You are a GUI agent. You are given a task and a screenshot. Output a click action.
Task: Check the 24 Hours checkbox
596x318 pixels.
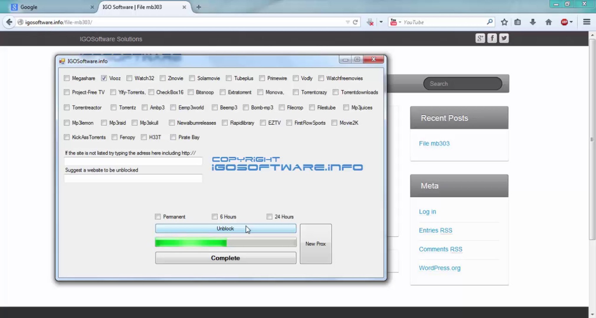[269, 217]
